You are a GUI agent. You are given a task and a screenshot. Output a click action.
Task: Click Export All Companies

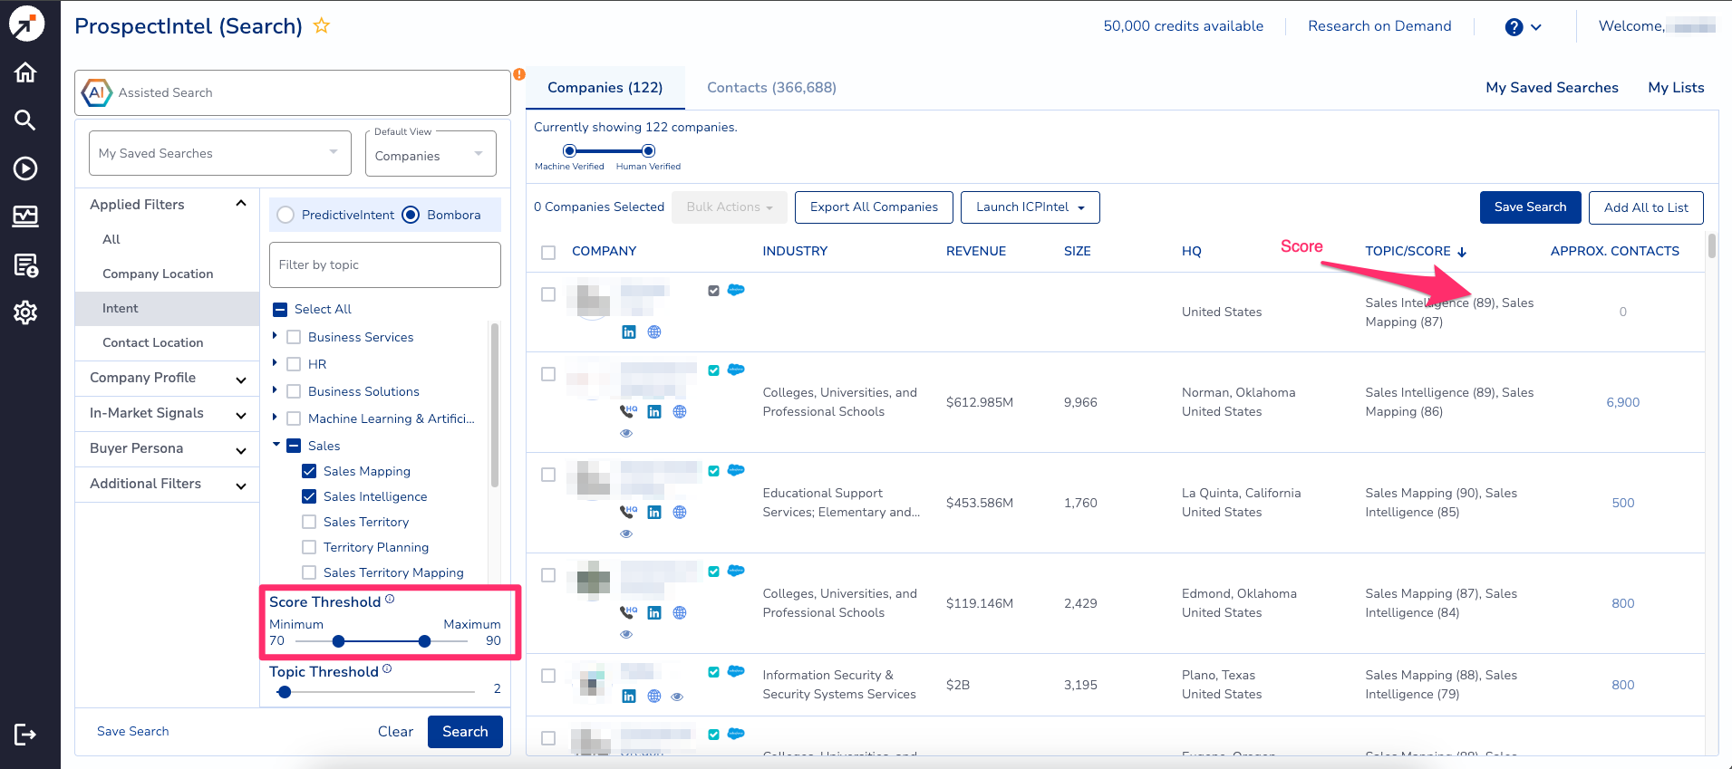click(x=874, y=207)
